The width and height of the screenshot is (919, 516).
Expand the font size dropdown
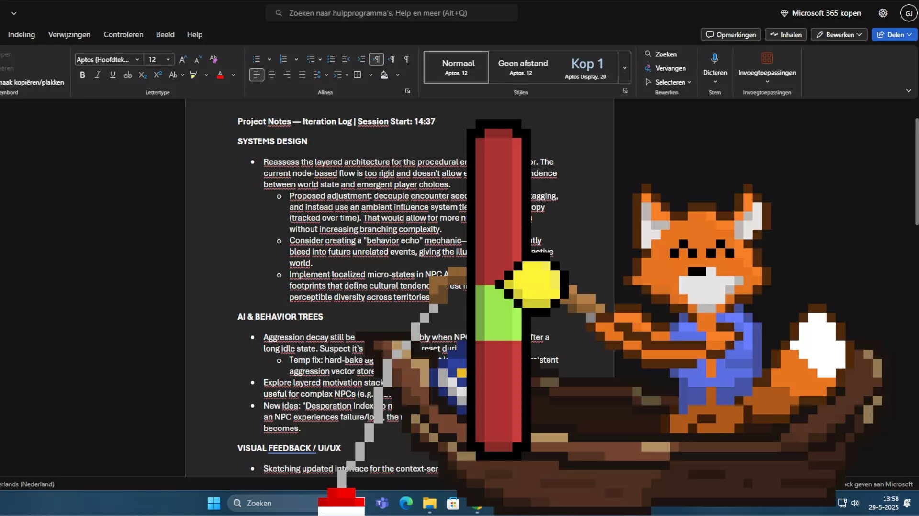point(168,59)
